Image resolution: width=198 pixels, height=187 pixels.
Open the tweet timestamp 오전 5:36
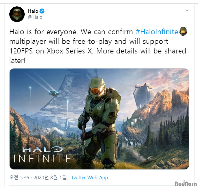point(19,177)
